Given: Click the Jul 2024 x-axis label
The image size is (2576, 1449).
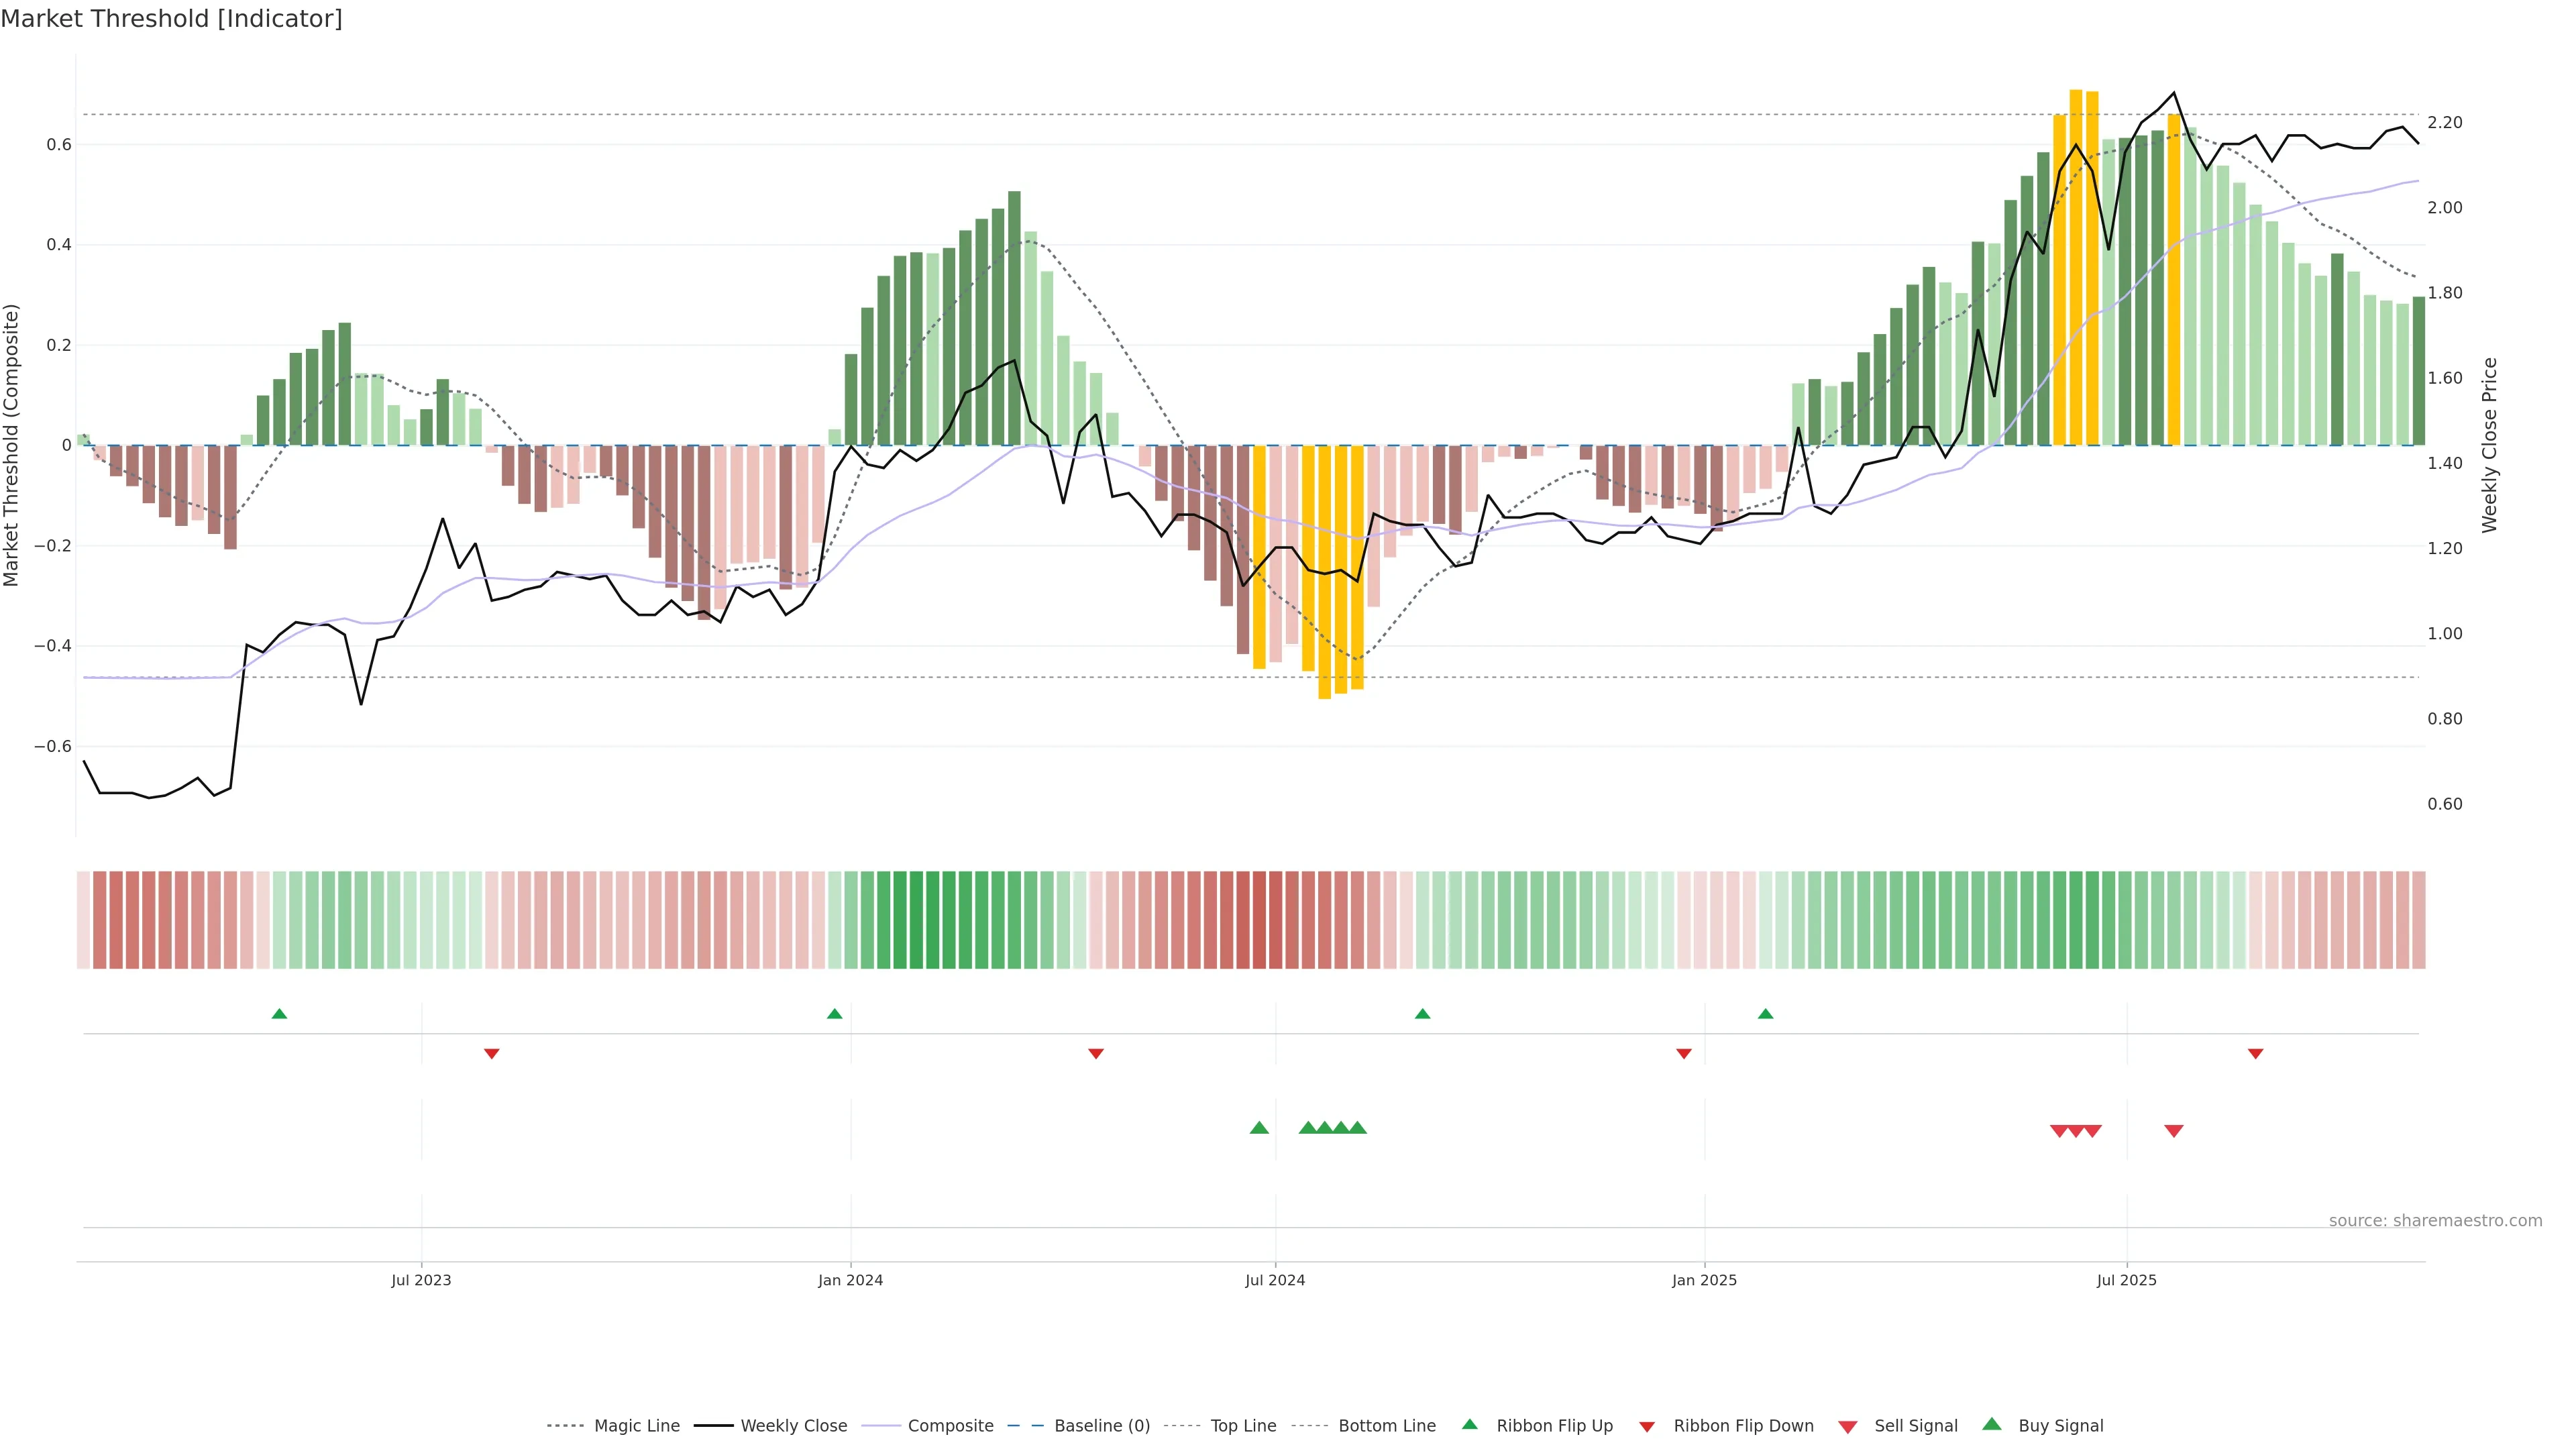Looking at the screenshot, I should [1275, 1280].
